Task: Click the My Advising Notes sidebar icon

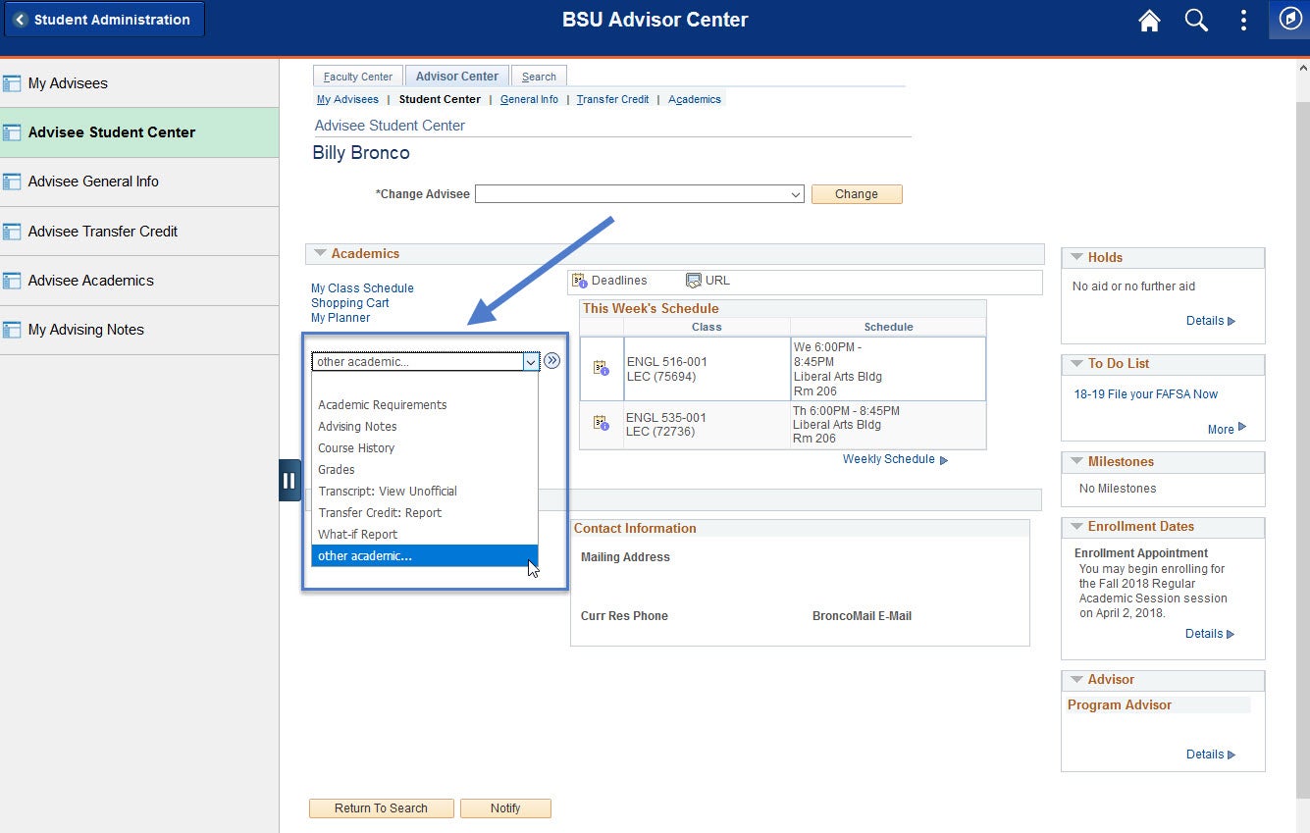Action: click(12, 330)
